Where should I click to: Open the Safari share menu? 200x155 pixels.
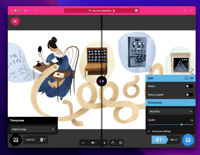pyautogui.click(x=185, y=11)
